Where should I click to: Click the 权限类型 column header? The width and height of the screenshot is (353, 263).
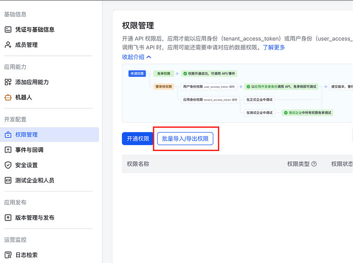[298, 164]
